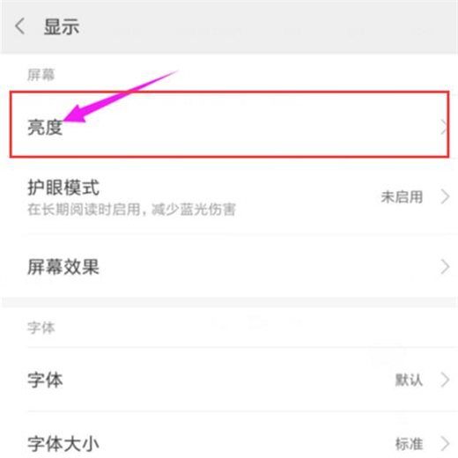Click the chevron on the 屏幕效果 row

point(445,267)
